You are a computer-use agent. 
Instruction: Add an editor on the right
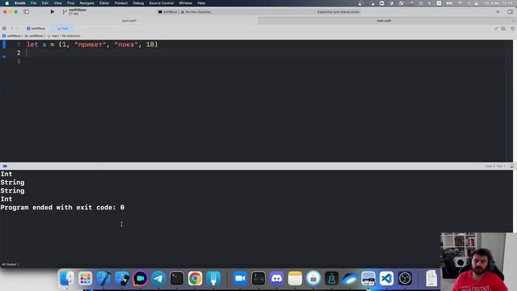(x=513, y=28)
